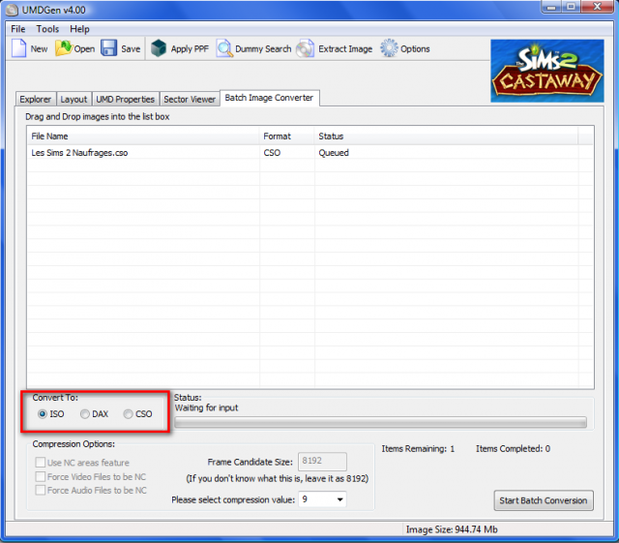The width and height of the screenshot is (619, 543).
Task: Switch to the Sector Viewer tab
Action: pos(190,99)
